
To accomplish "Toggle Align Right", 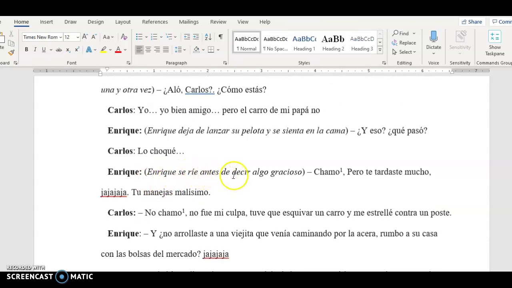I will [x=157, y=50].
